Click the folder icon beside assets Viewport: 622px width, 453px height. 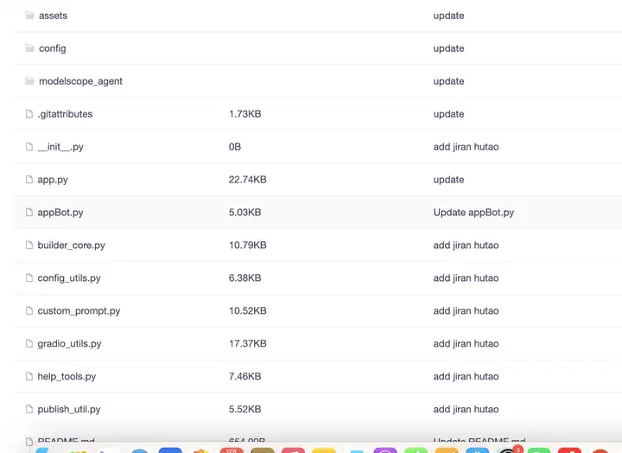tap(29, 16)
